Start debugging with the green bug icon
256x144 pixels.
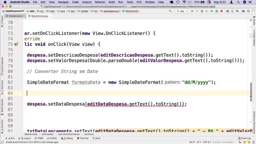[x=202, y=11]
